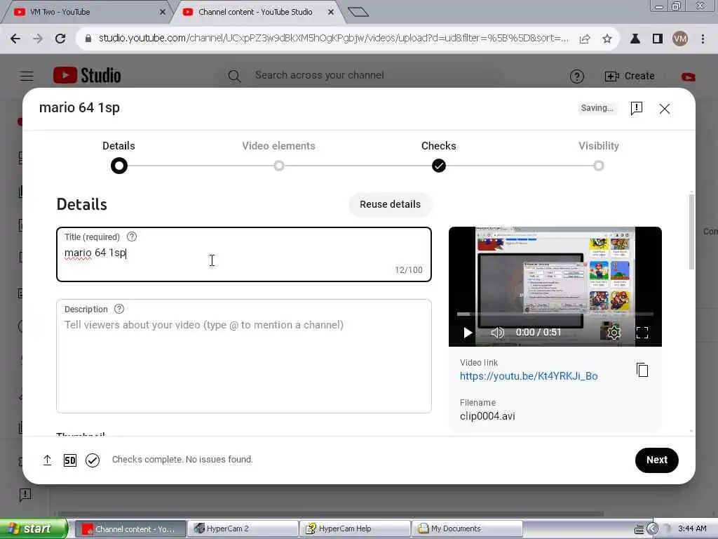
Task: Close the mario 64 1sp upload dialog
Action: tap(665, 109)
